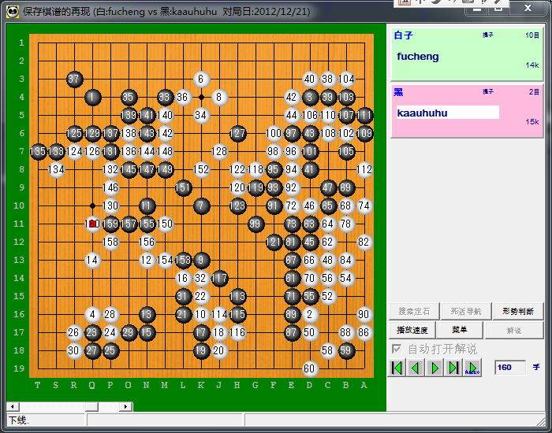Screen dimensions: 552x433
Task: Click red-marked last move stone 160
Action: coord(92,224)
